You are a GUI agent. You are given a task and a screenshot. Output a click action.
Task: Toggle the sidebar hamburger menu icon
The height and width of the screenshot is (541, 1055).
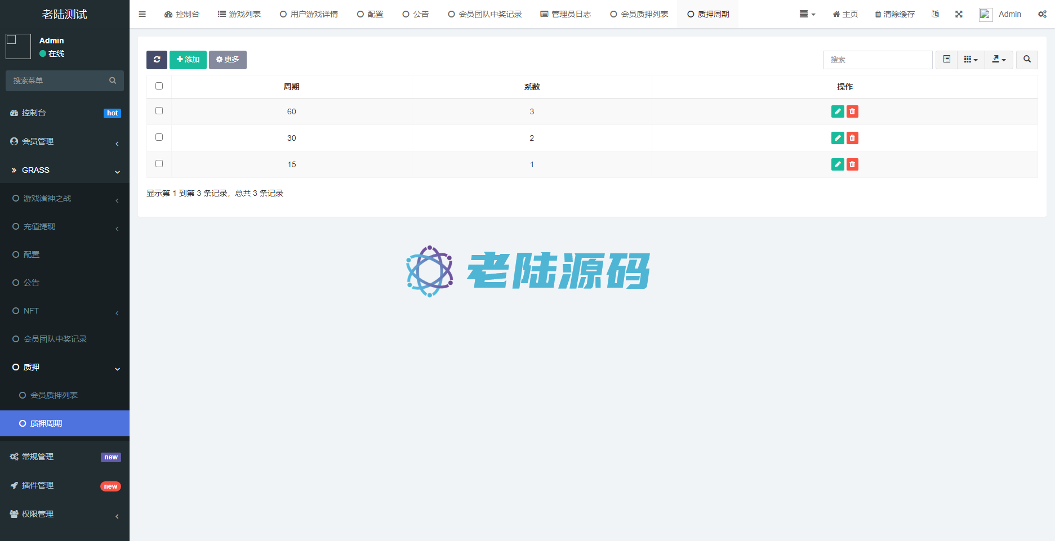pos(143,14)
